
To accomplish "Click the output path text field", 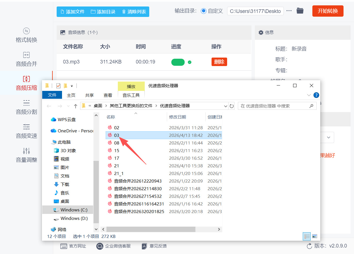I will (255, 11).
